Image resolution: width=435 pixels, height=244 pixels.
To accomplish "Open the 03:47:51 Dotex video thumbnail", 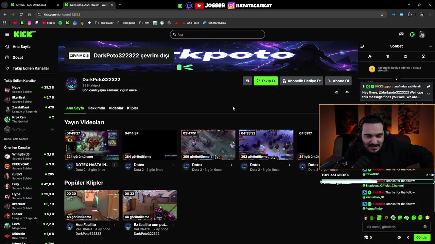I will [208, 145].
